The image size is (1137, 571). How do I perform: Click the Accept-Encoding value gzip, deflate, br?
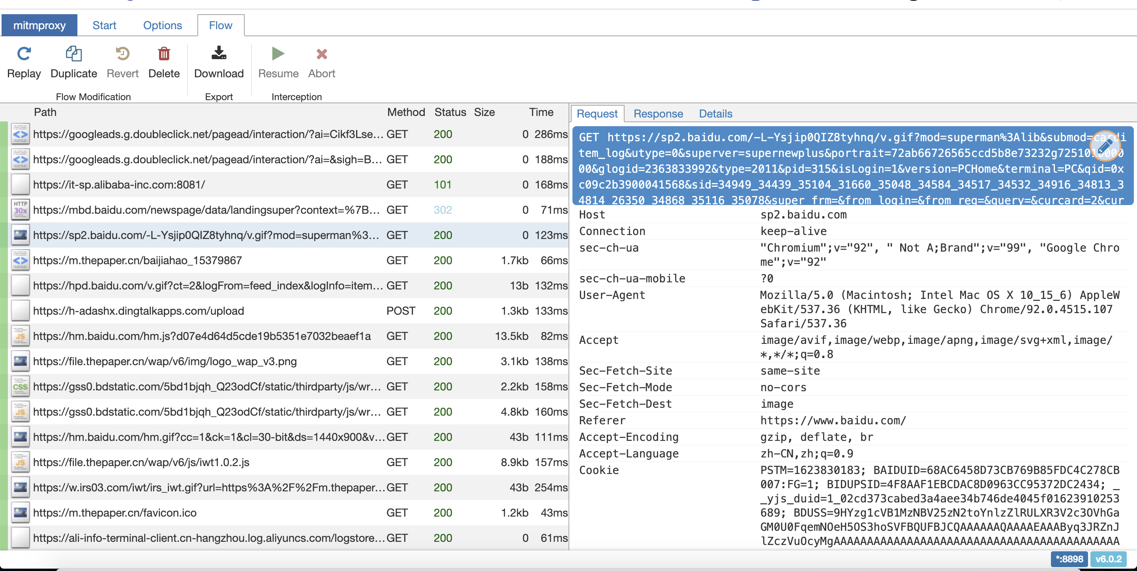pos(816,437)
